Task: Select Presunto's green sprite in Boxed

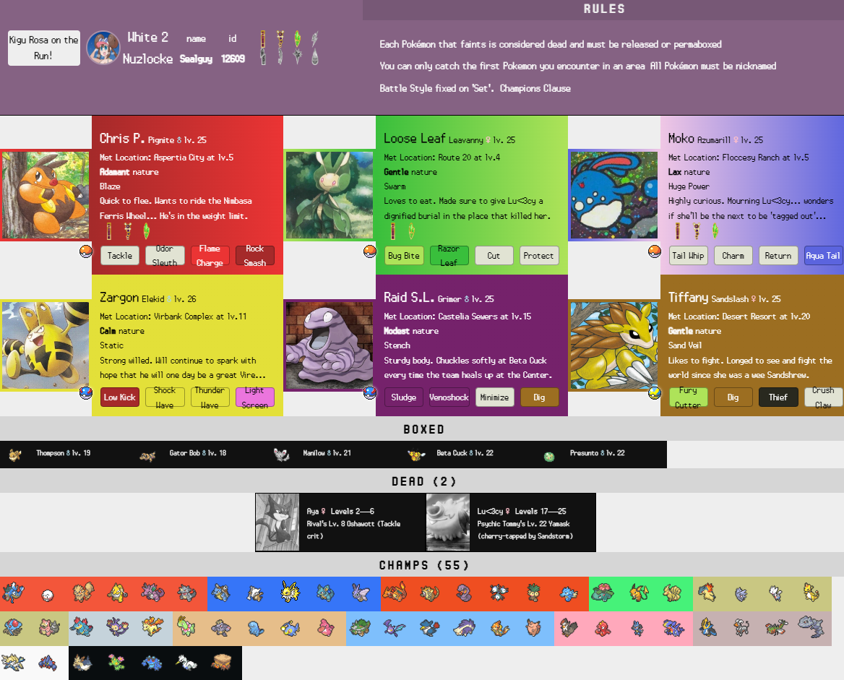Action: pyautogui.click(x=549, y=456)
